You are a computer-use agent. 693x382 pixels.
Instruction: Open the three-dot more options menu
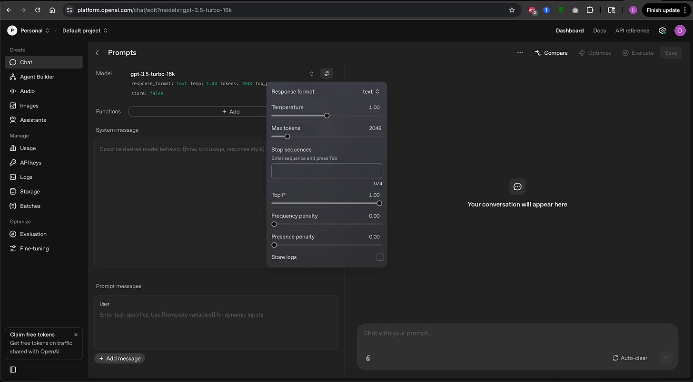(x=520, y=53)
